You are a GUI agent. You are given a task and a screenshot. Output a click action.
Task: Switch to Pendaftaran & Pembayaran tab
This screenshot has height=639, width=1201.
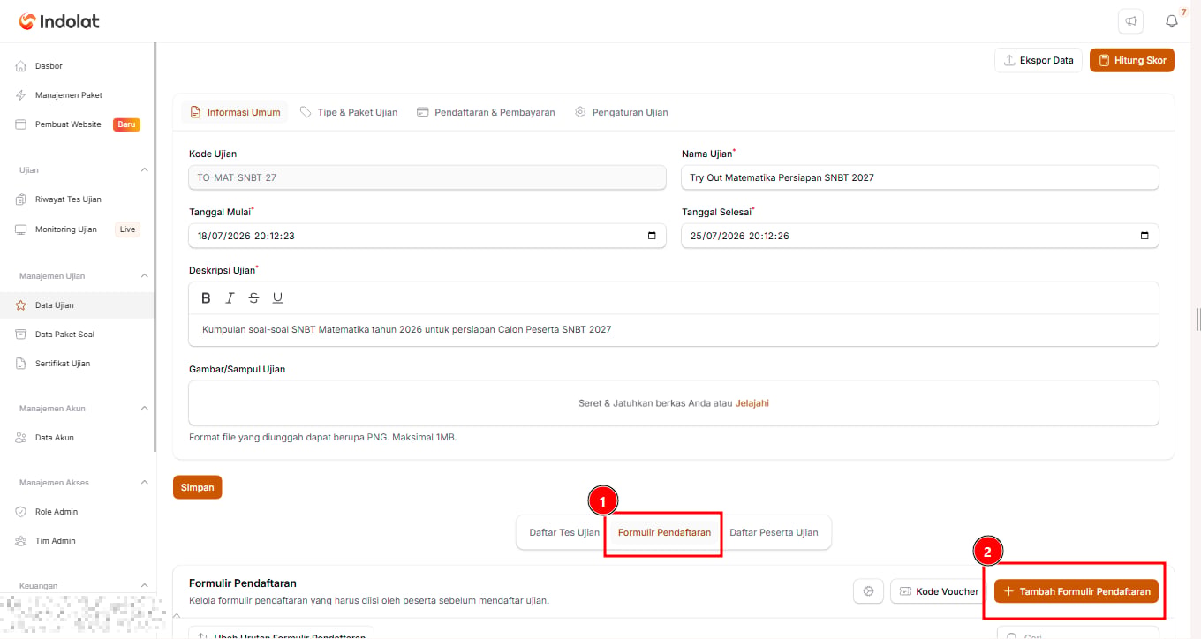pos(486,112)
